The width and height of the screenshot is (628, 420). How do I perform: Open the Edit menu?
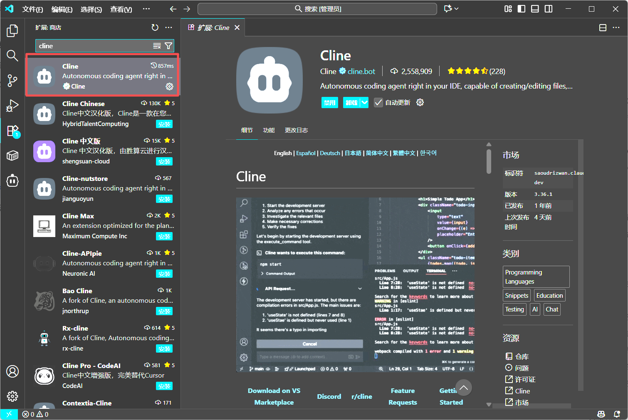(62, 9)
